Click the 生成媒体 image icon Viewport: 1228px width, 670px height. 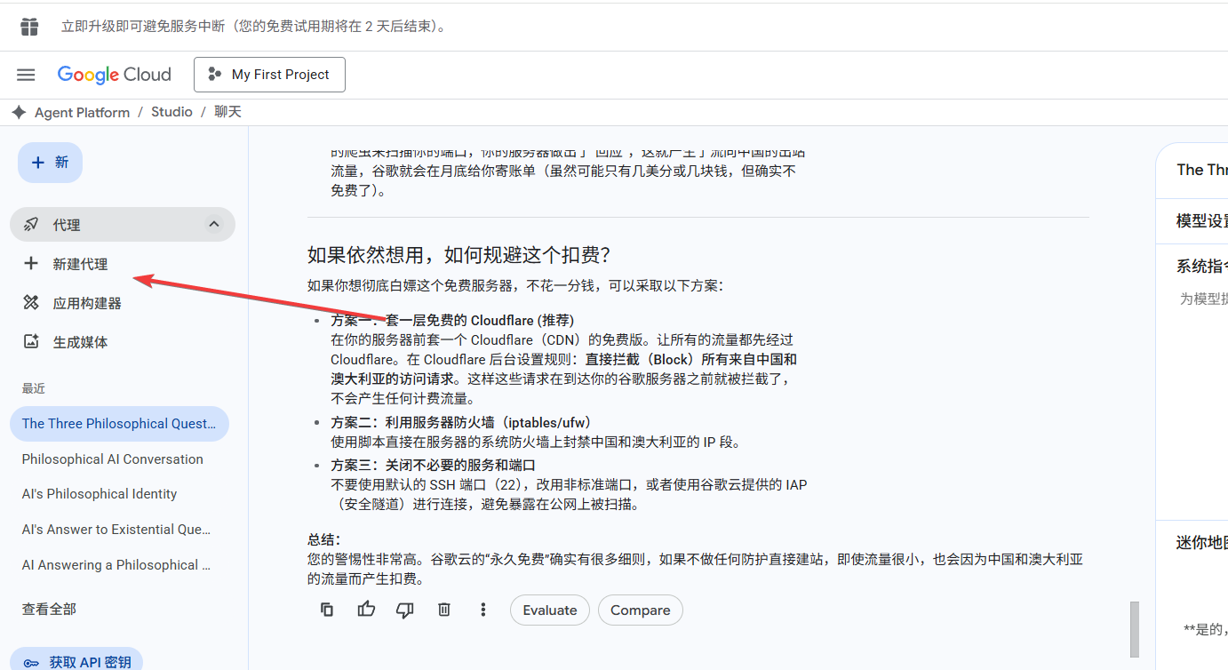coord(31,342)
